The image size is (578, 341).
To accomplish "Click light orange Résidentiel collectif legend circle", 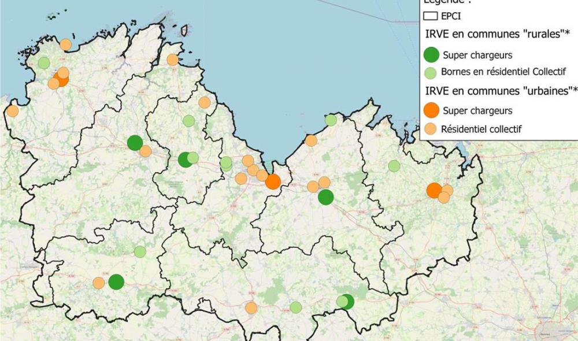I will coord(431,128).
